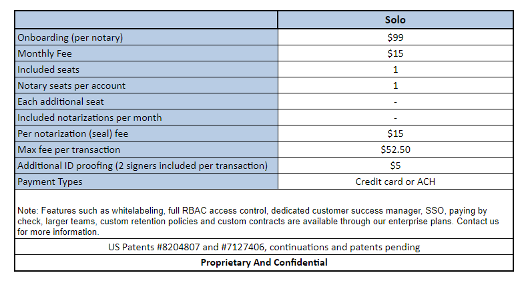Select the Monthly Fee row label
The image size is (530, 285).
147,53
